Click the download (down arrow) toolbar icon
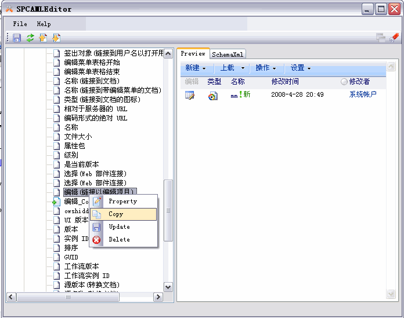The height and width of the screenshot is (318, 404). click(56, 38)
